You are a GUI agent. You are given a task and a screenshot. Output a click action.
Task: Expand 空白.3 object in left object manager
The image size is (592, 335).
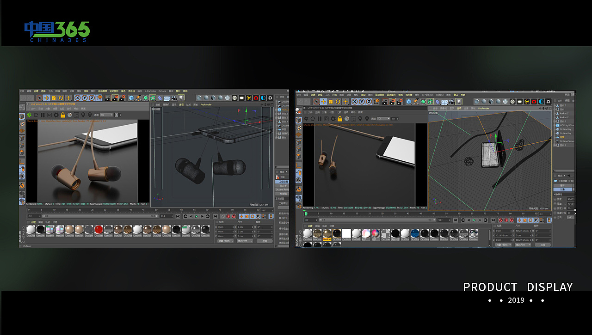[276, 114]
